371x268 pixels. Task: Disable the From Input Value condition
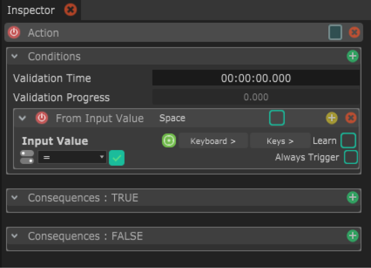click(42, 118)
